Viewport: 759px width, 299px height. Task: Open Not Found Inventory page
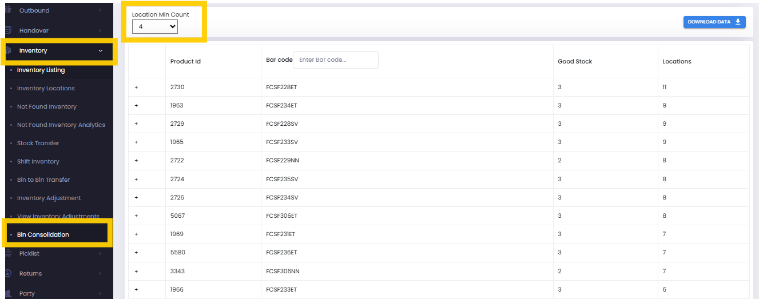pyautogui.click(x=46, y=106)
